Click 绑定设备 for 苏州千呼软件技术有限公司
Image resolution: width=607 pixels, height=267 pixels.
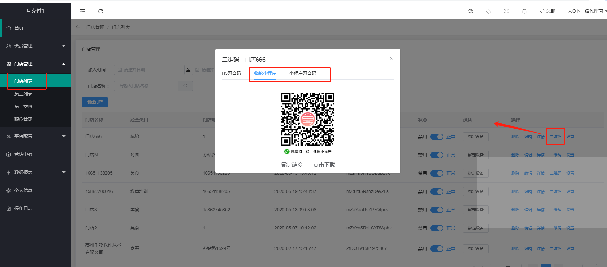pos(476,249)
